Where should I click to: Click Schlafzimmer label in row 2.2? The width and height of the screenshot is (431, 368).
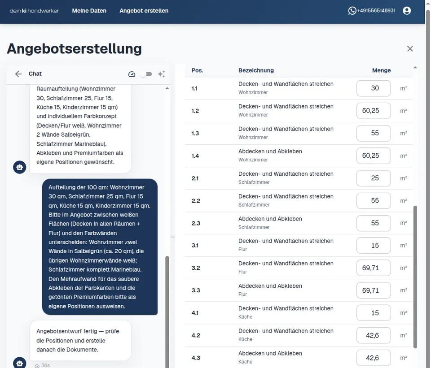[x=254, y=205]
